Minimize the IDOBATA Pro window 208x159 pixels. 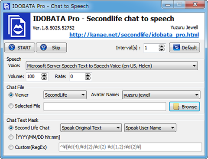(168, 5)
